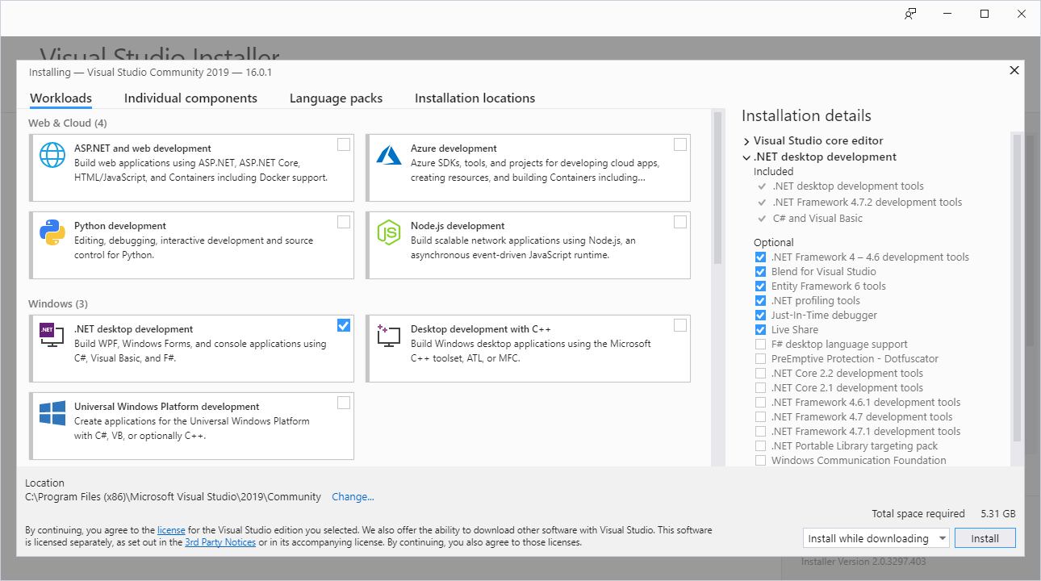Screen dimensions: 1041x581
Task: Select the Desktop development with C++ icon
Action: 388,336
